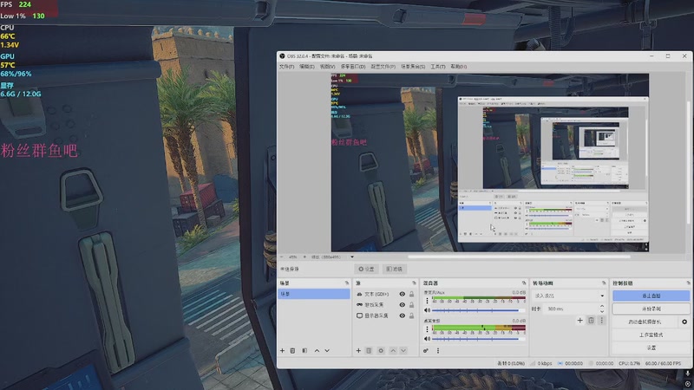Click the source toolbar 滤镜 filters button
Viewport: 694px width, 390px height.
click(395, 269)
